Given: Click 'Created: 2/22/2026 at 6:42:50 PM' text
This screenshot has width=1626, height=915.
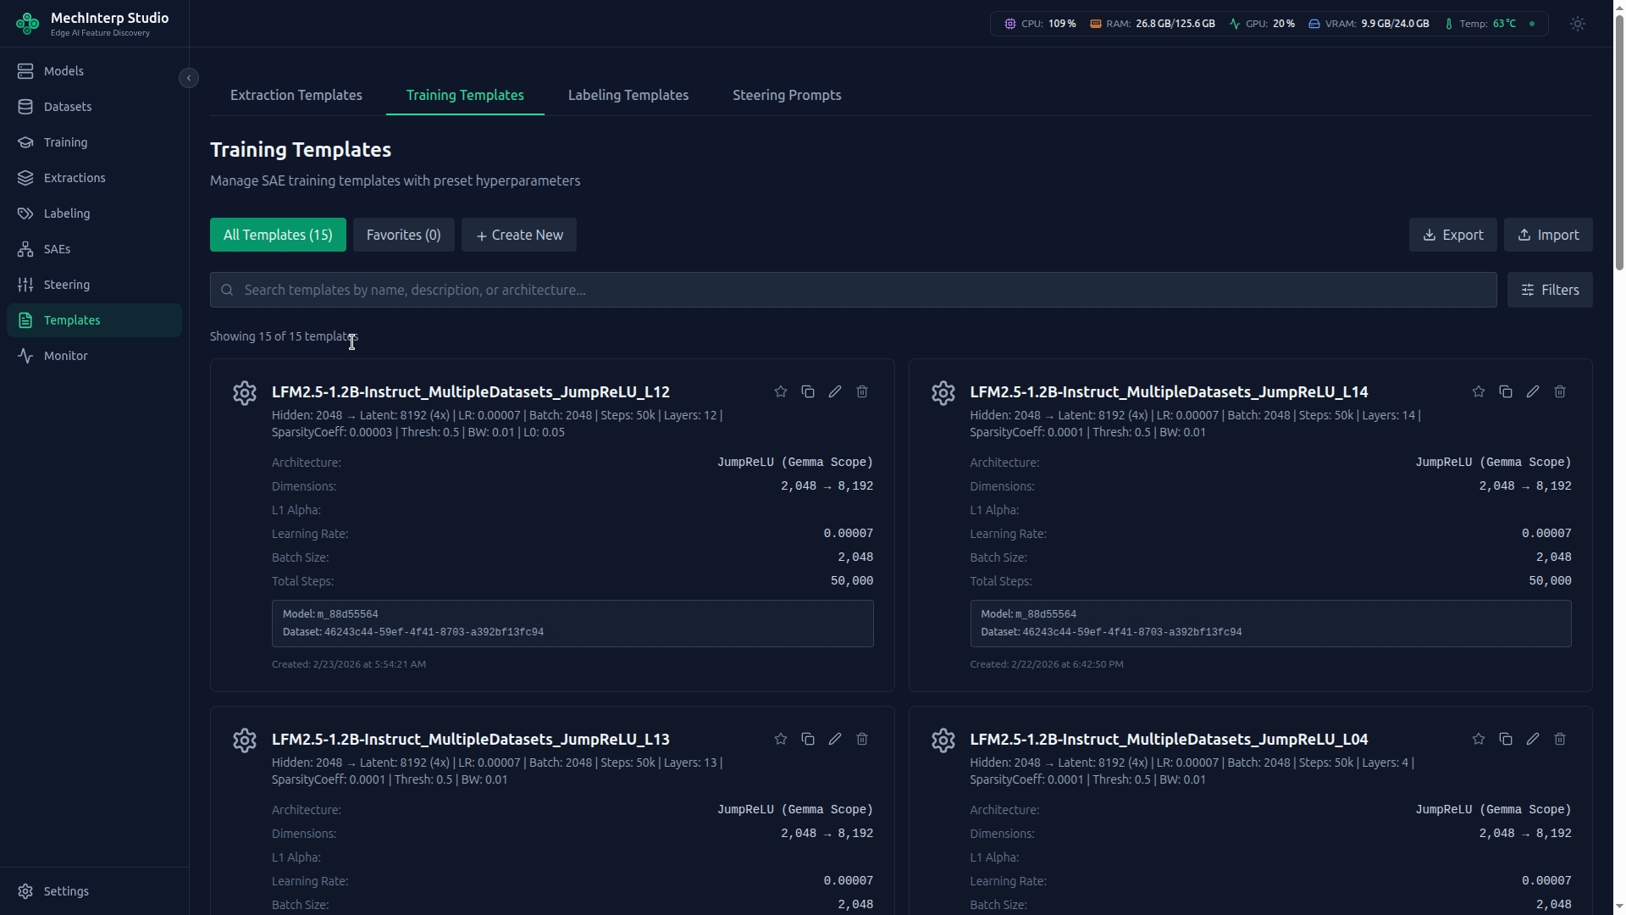Looking at the screenshot, I should 1047,664.
